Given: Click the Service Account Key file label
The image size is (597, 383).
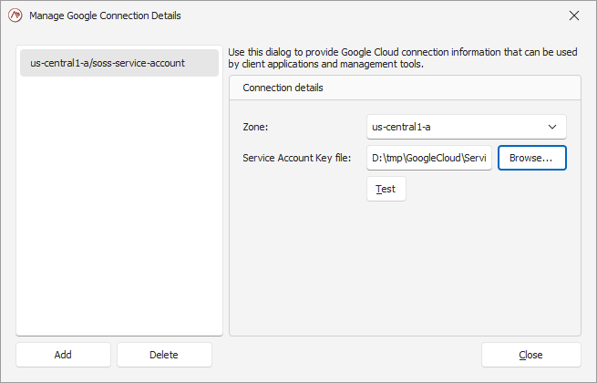Looking at the screenshot, I should [x=297, y=158].
